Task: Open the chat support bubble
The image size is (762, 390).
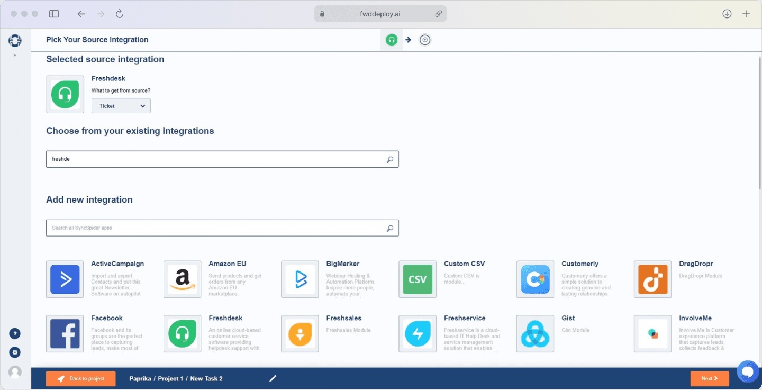Action: click(748, 372)
